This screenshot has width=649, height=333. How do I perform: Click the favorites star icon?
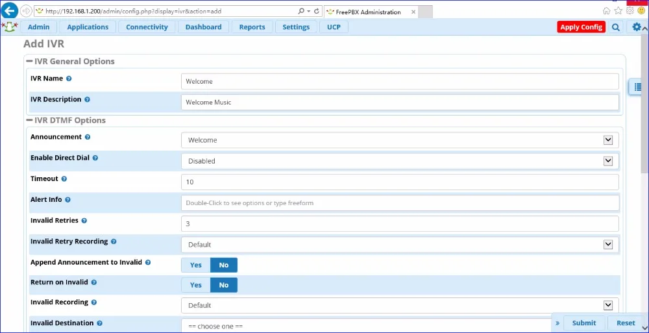tap(618, 11)
